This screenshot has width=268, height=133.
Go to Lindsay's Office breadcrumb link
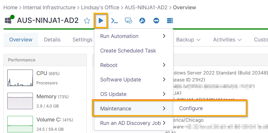click(x=100, y=8)
